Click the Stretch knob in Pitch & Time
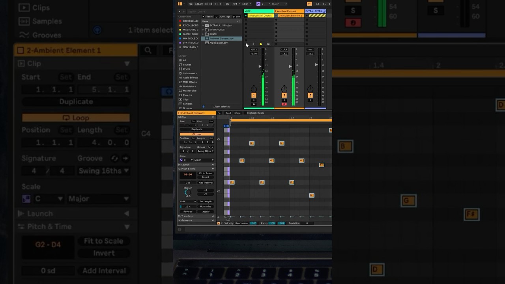Viewport: 505px width, 284px height. (188, 192)
